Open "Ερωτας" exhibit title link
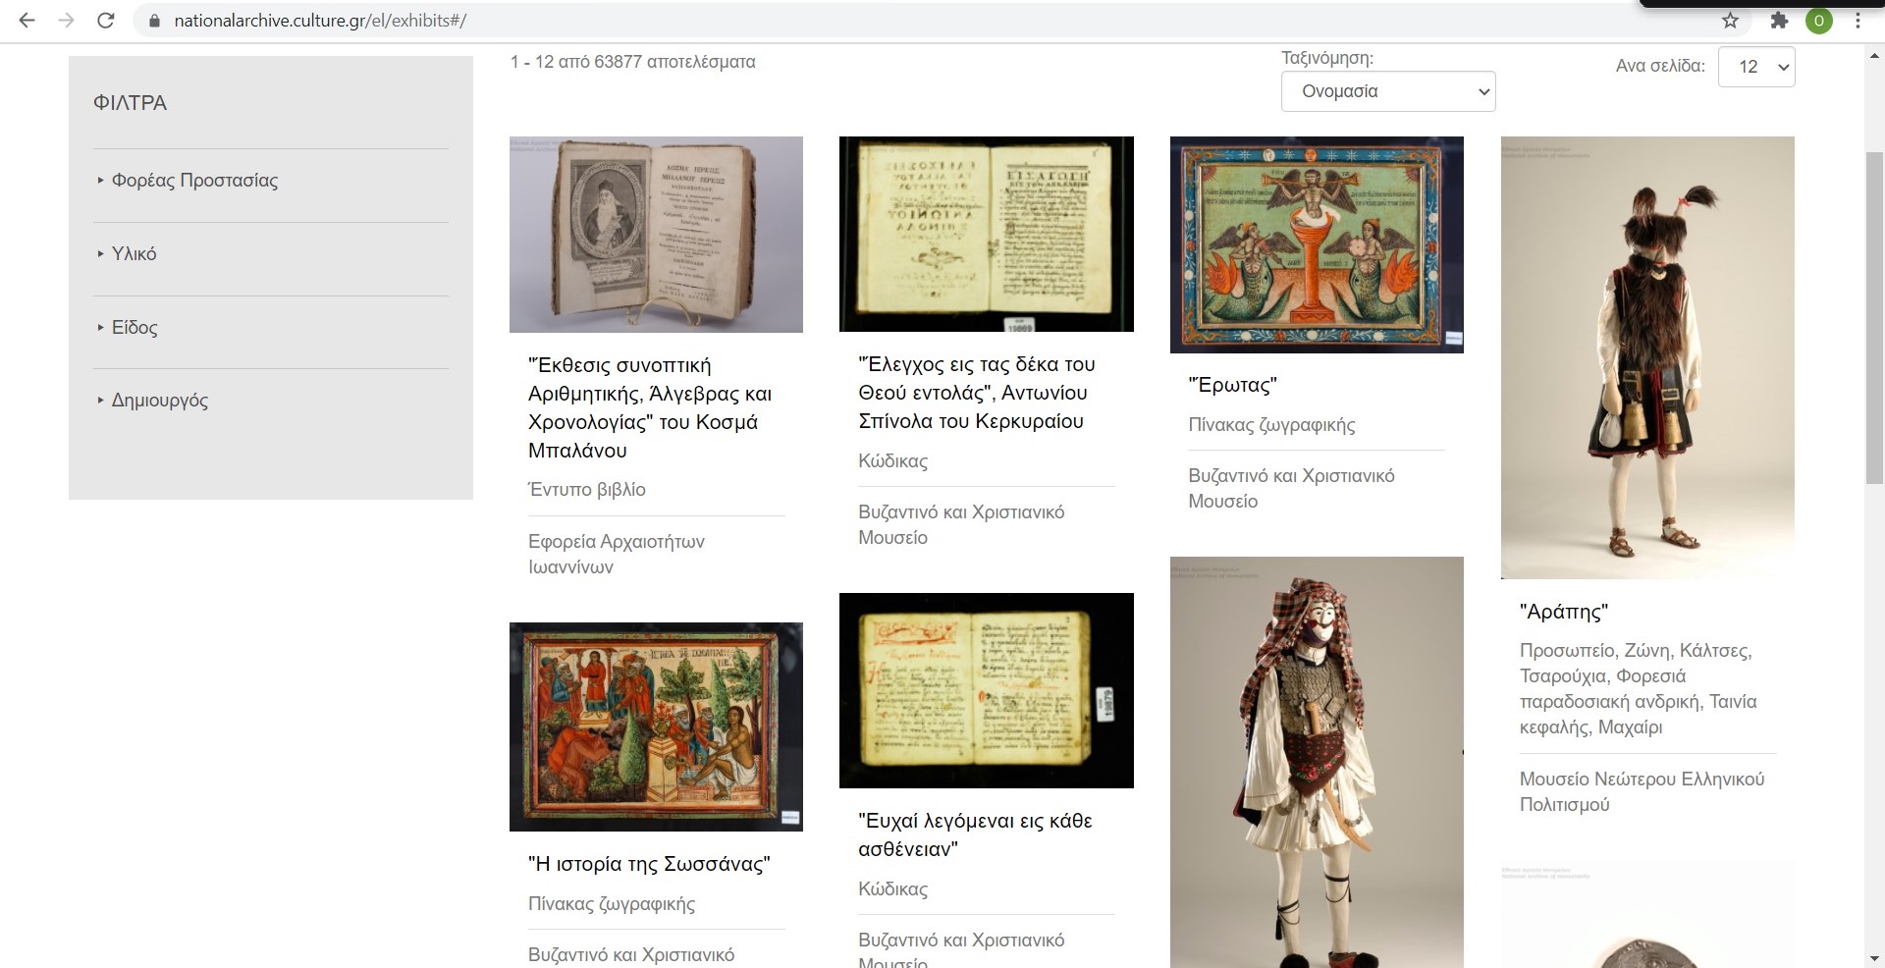 click(1232, 385)
